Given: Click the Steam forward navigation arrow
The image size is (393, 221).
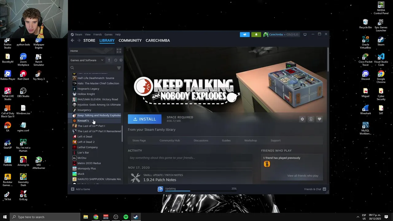Looking at the screenshot, I should point(79,40).
